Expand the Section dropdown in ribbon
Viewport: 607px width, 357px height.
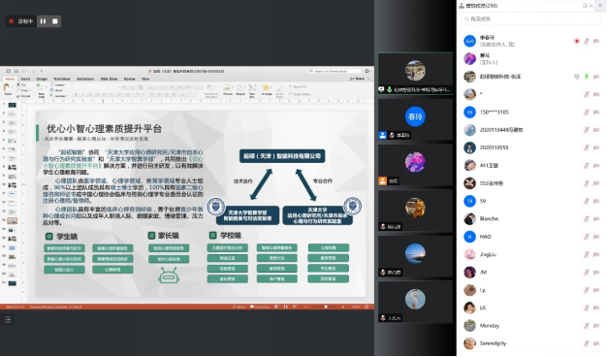point(60,96)
